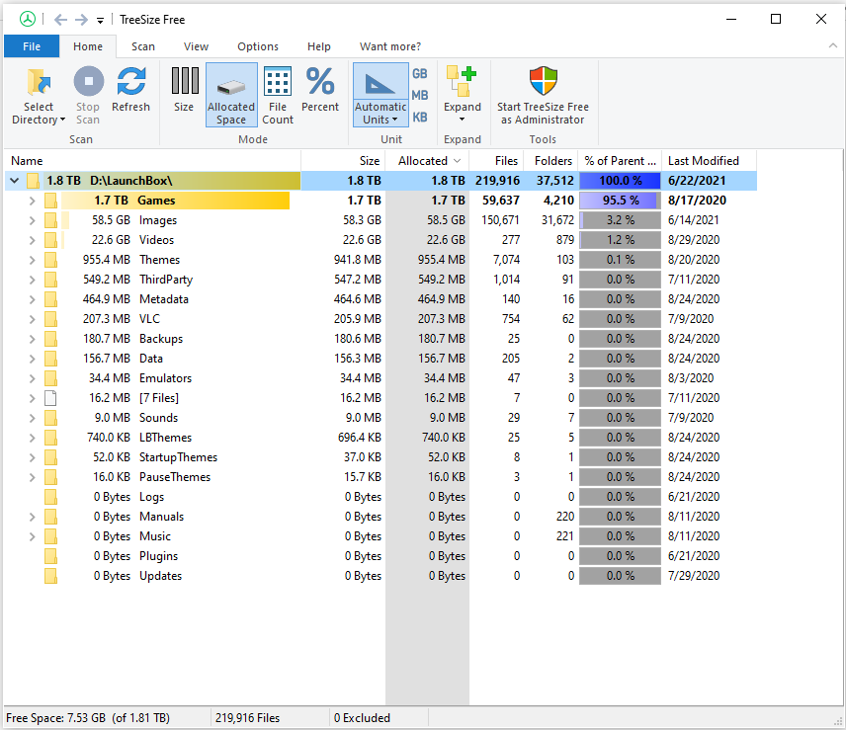This screenshot has width=846, height=730.
Task: Navigate back with the left arrow
Action: (x=60, y=20)
